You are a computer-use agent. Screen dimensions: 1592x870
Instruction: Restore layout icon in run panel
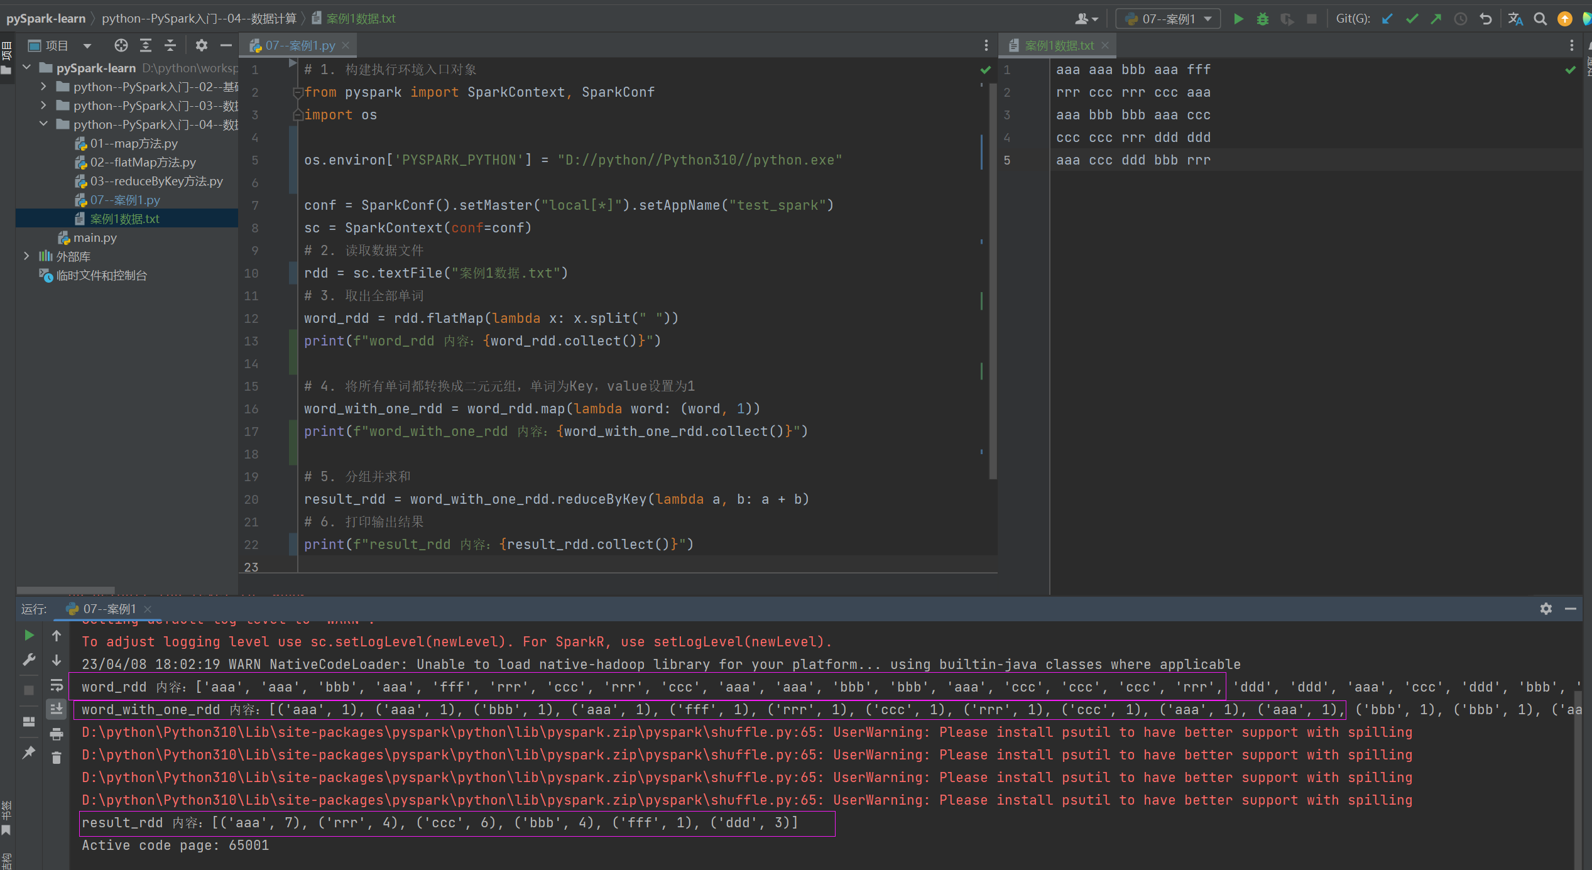click(29, 721)
